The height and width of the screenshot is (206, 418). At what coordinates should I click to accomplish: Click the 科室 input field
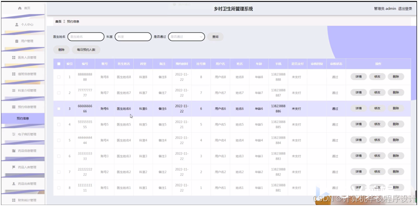[x=133, y=36]
